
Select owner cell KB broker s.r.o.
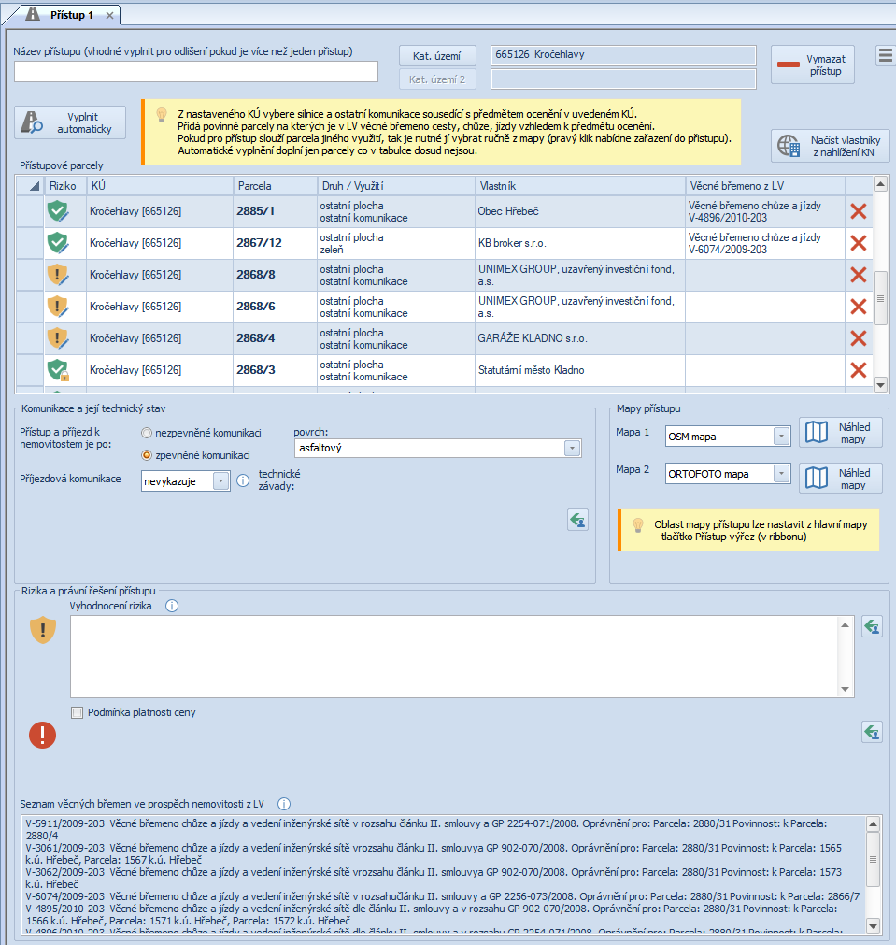tap(579, 243)
